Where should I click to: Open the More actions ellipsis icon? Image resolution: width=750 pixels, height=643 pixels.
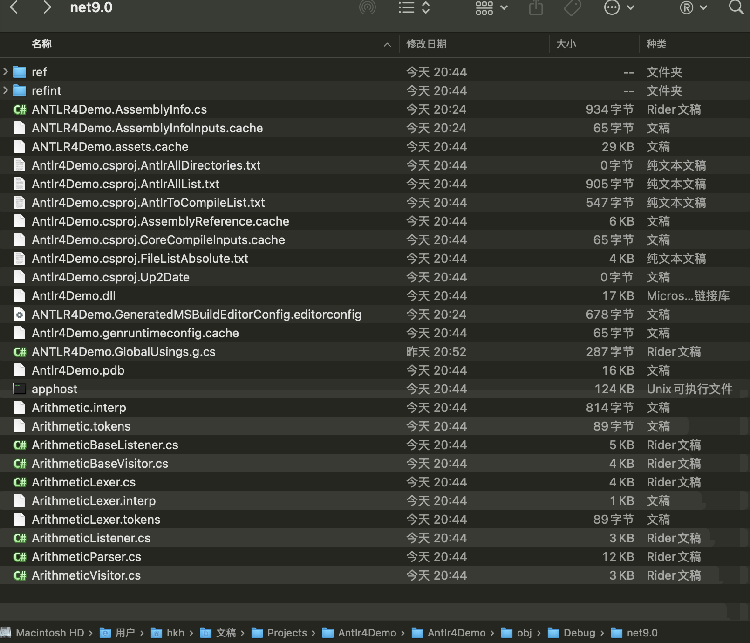coord(612,7)
